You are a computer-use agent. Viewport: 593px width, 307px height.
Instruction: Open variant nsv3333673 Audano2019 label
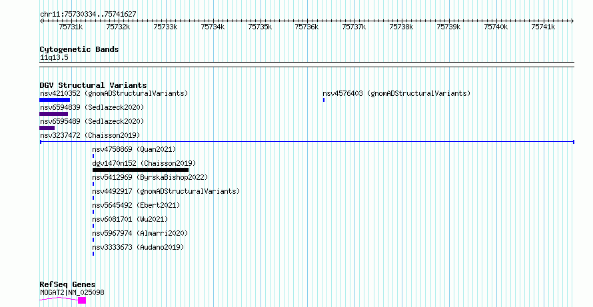138,247
